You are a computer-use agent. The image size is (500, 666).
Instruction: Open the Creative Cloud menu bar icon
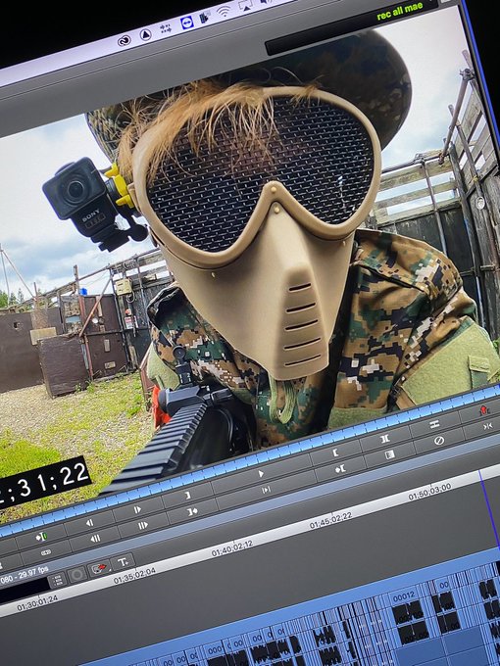(x=125, y=41)
